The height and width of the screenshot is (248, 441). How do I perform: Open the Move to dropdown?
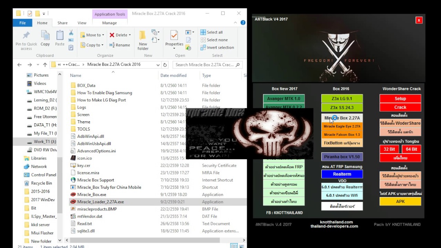tap(92, 35)
